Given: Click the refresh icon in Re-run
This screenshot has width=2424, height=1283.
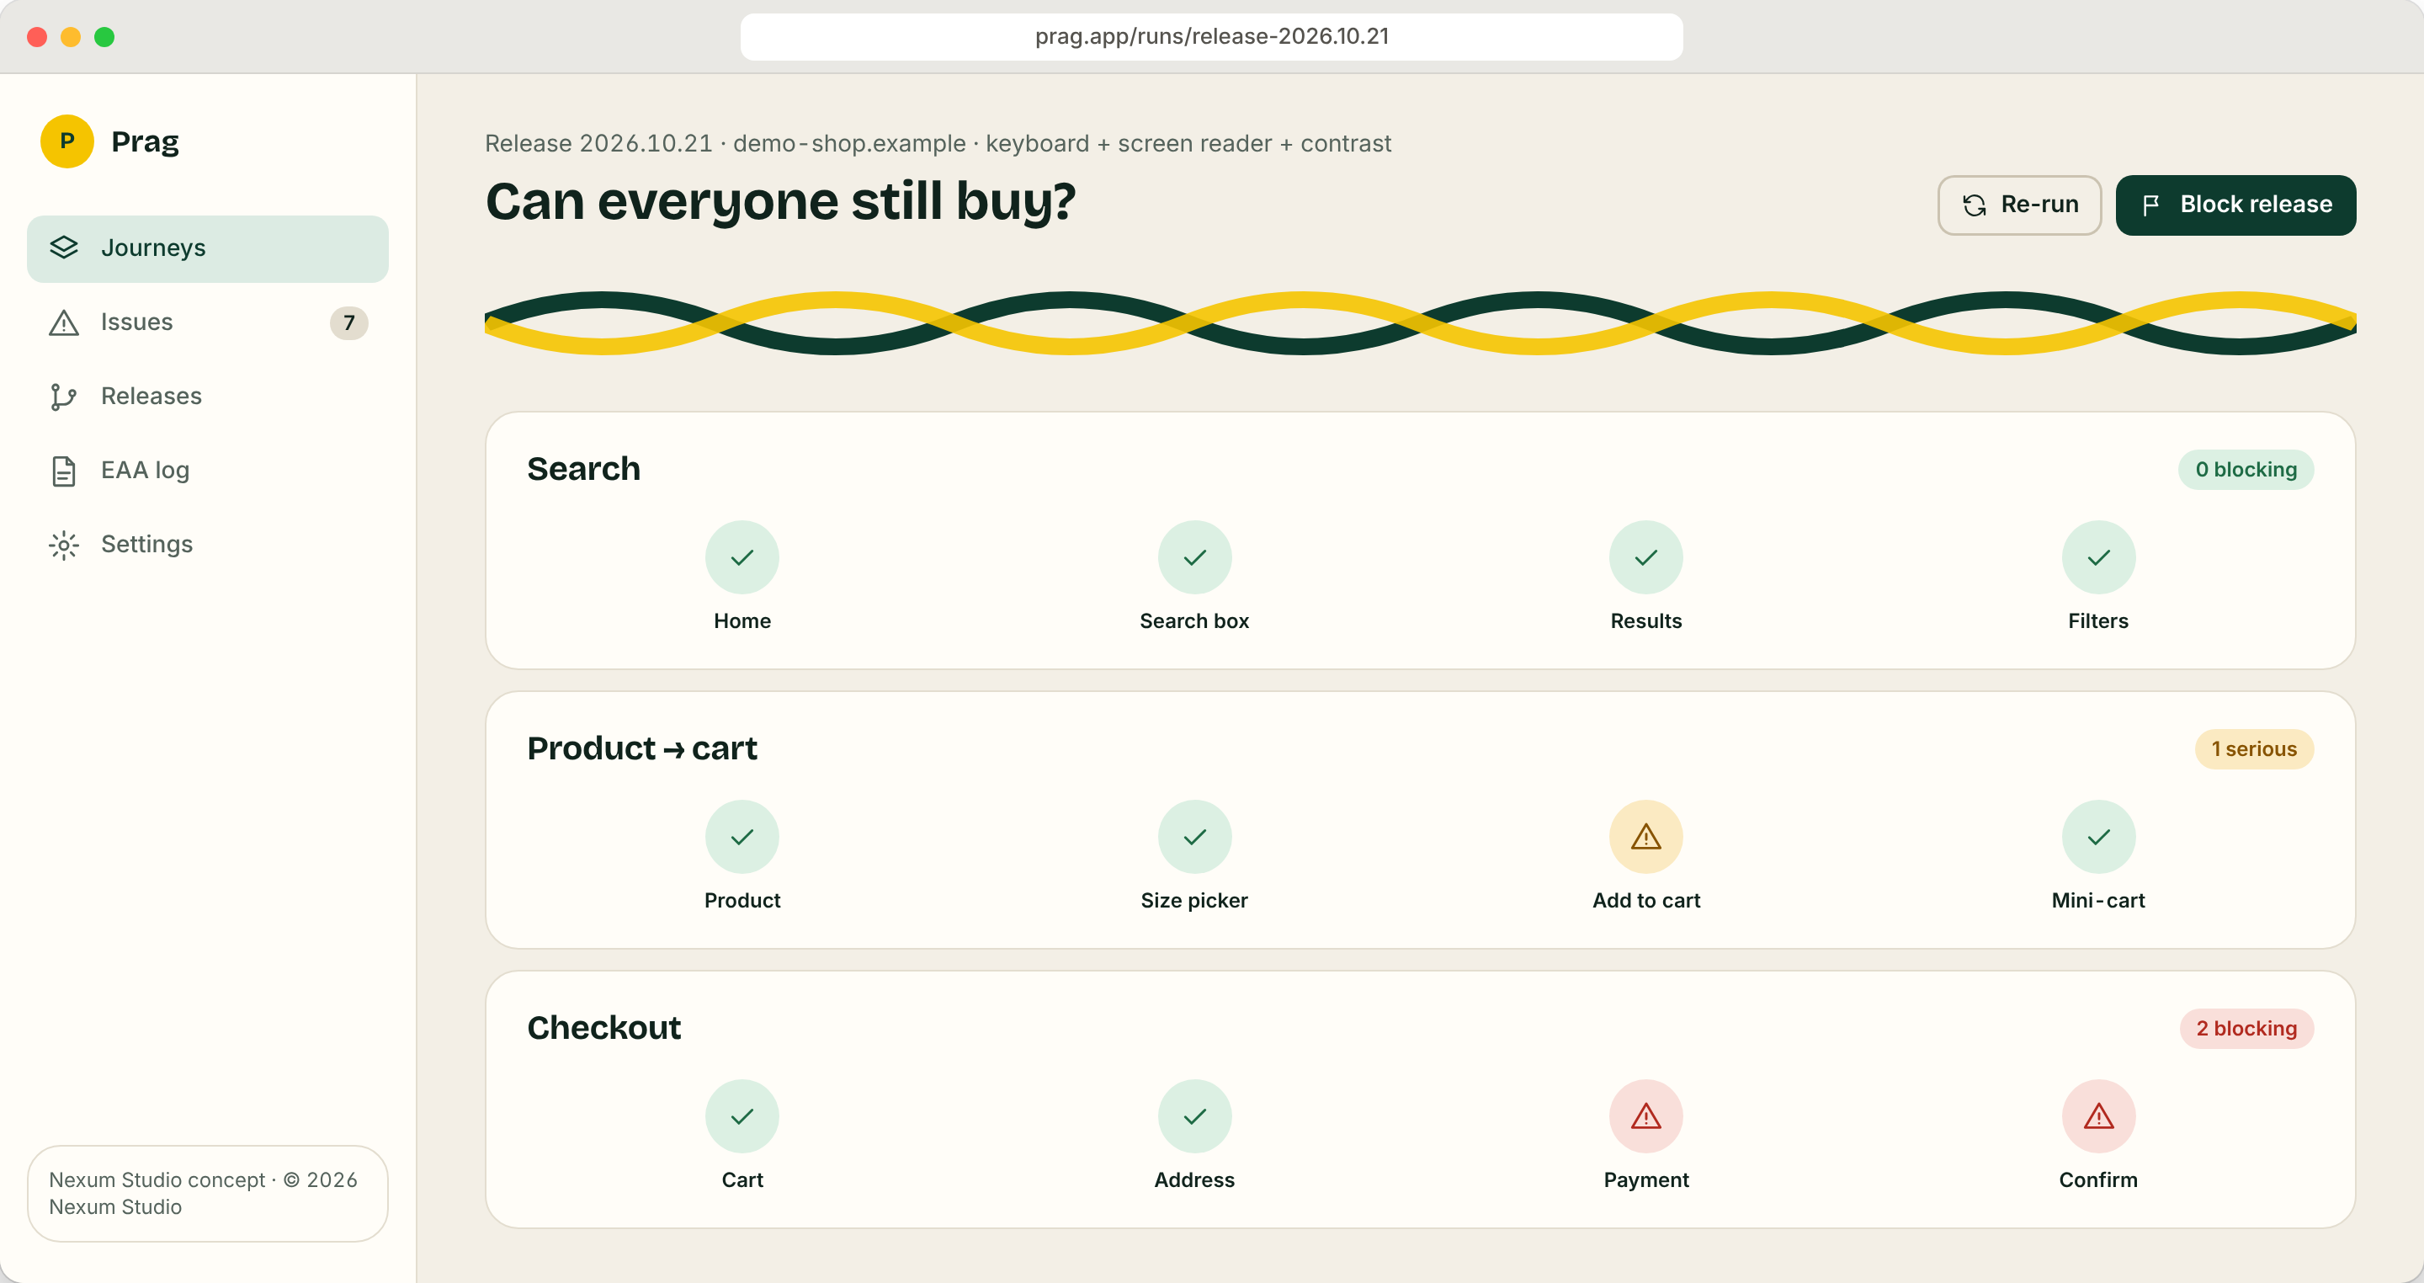Looking at the screenshot, I should tap(1975, 205).
